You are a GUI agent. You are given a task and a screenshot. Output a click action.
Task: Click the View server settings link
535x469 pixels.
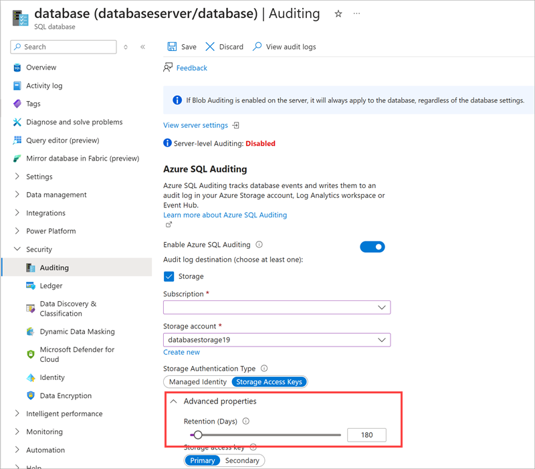click(196, 124)
